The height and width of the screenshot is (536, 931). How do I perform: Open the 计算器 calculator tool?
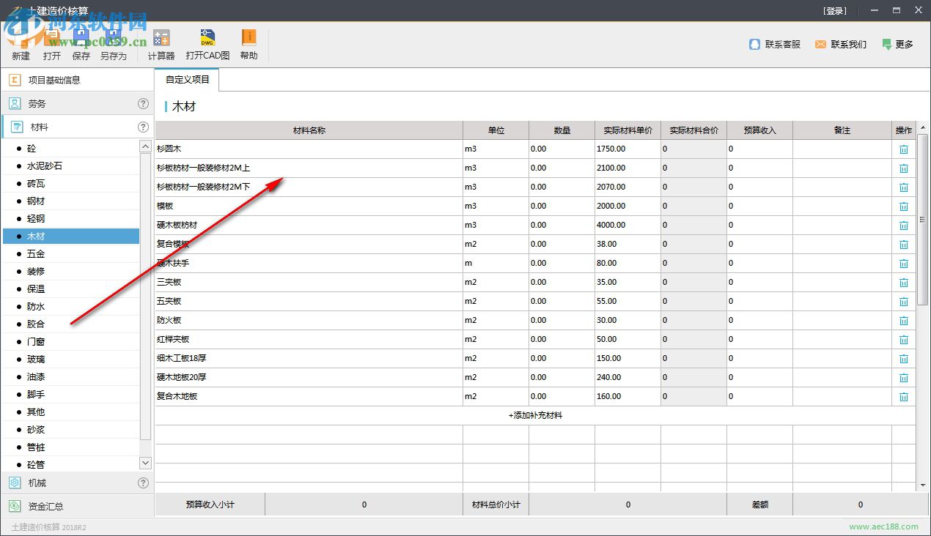click(161, 39)
